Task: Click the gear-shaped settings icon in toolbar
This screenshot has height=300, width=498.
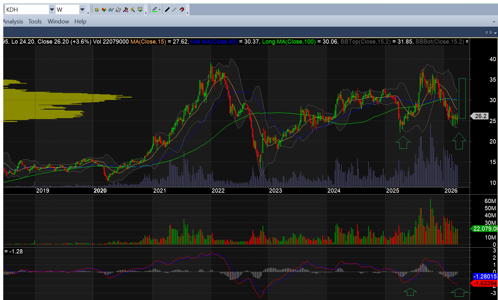Action: (x=97, y=10)
